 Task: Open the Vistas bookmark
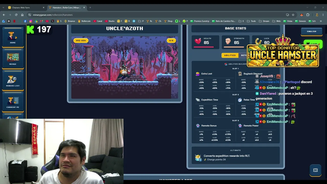click(x=288, y=21)
